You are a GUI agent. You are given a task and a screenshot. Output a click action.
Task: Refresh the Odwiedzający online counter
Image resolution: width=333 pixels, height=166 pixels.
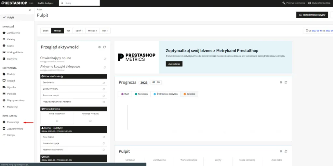105,59
